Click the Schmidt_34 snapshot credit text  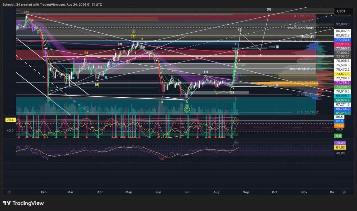[x=52, y=5]
